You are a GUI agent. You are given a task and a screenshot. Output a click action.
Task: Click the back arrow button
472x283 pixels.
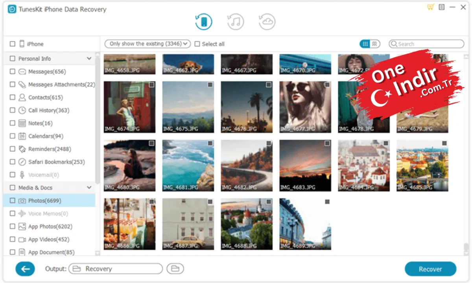(x=25, y=269)
